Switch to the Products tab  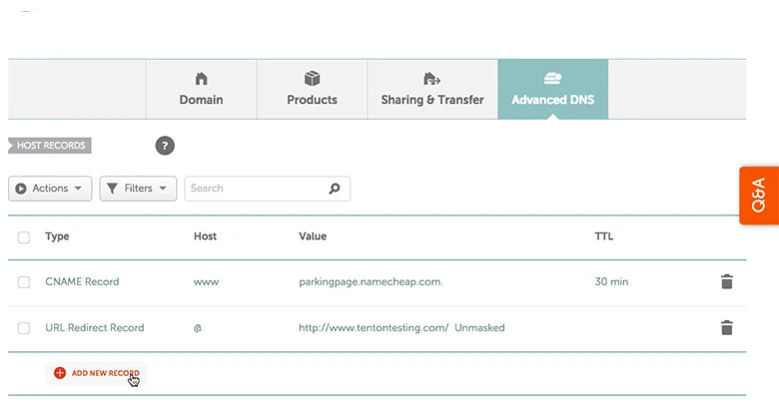312,90
